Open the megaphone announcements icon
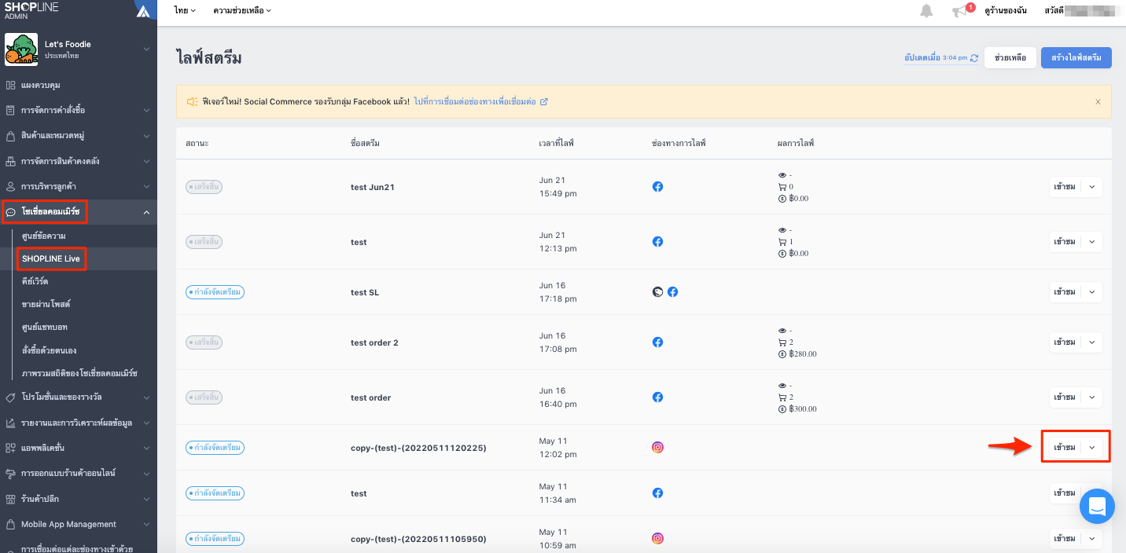 tap(959, 11)
